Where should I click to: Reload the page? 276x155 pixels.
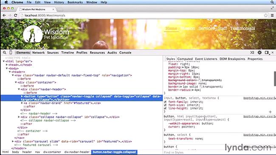coord(15,15)
